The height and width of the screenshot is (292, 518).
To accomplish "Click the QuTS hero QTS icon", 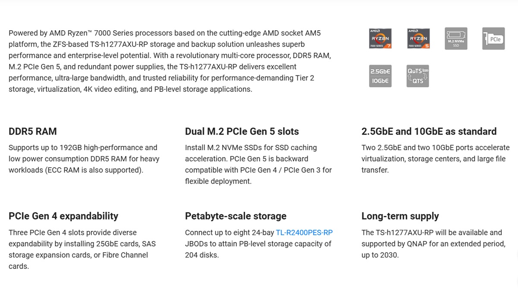I will 418,76.
